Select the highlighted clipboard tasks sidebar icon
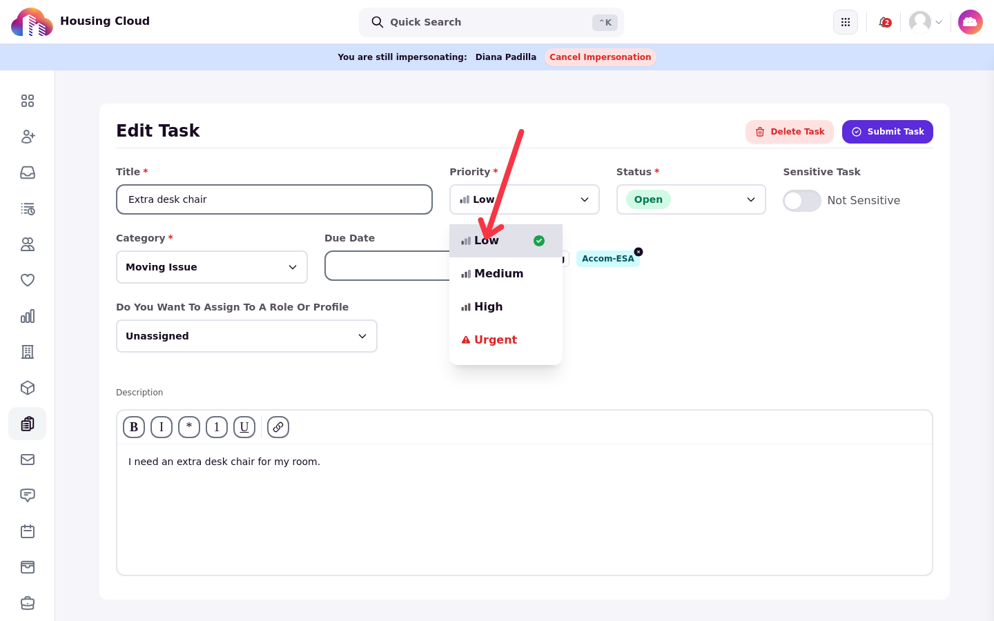 tap(28, 424)
